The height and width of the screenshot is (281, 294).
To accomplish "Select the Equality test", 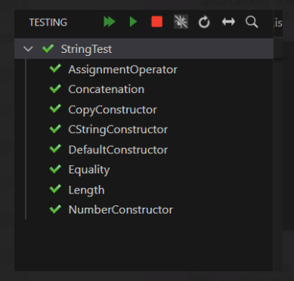I will [89, 170].
